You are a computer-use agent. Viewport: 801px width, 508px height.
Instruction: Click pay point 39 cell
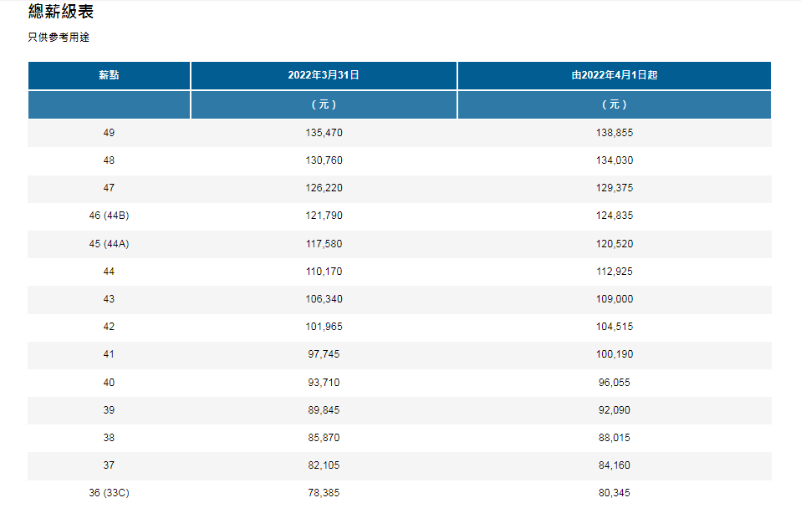pyautogui.click(x=109, y=410)
